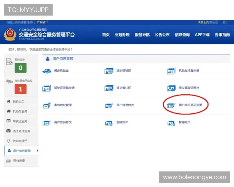Open the 公告公布 nav menu
Viewport: 234px width, 187px height.
[162, 35]
